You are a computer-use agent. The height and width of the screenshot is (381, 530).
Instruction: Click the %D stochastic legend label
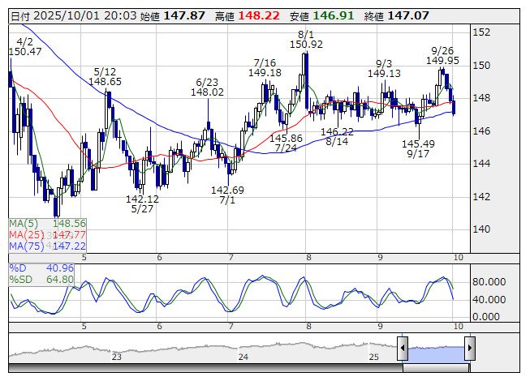pyautogui.click(x=19, y=268)
